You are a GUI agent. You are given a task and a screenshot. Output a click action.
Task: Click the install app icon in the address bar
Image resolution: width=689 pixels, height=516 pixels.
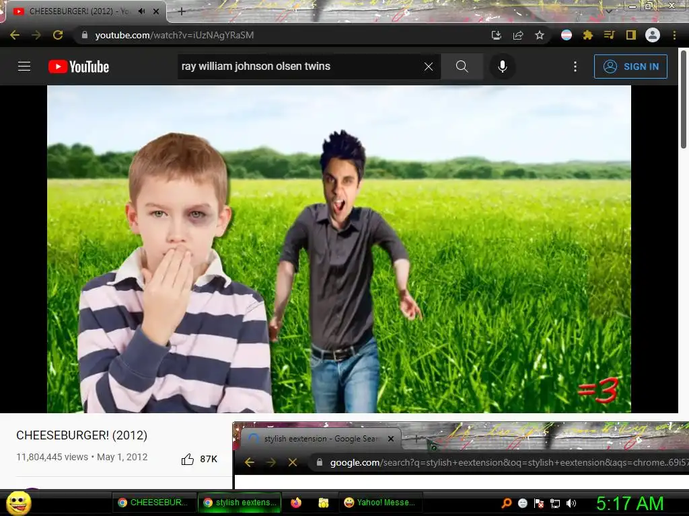click(497, 35)
